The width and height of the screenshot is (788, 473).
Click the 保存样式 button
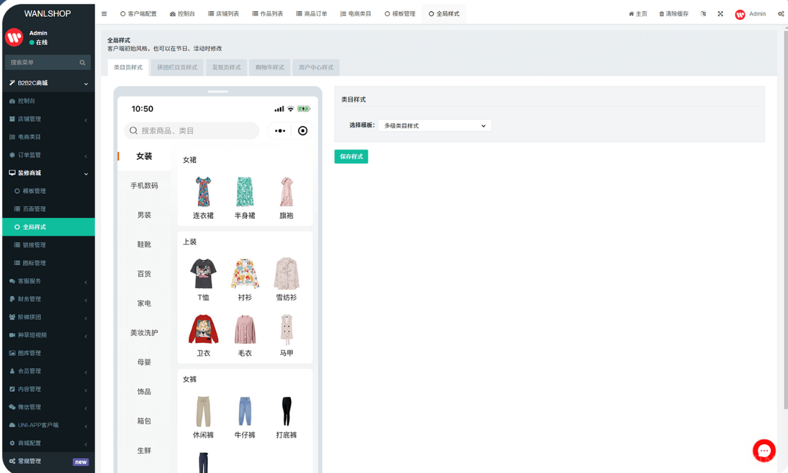coord(351,157)
